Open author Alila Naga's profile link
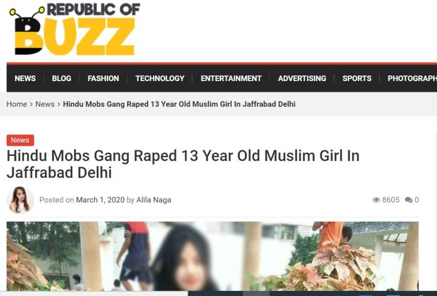 [154, 200]
